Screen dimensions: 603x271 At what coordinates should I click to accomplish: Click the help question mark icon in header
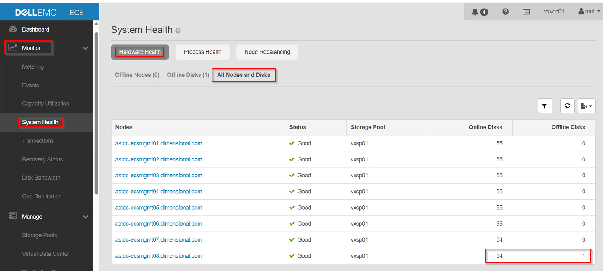point(505,12)
